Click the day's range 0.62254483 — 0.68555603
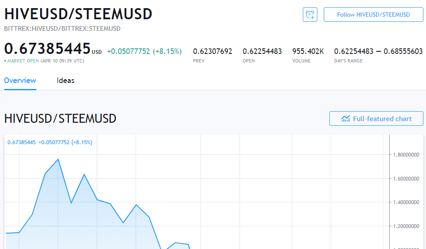 coord(379,51)
